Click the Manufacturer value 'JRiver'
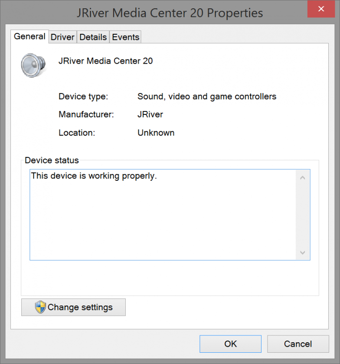This screenshot has width=340, height=364. point(150,115)
